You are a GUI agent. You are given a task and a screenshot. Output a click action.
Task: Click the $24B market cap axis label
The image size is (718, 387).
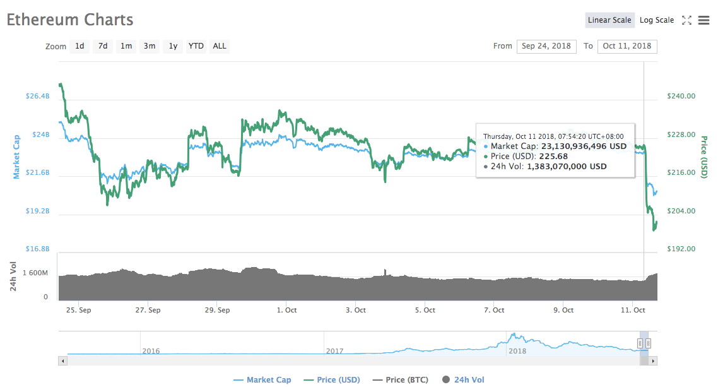(x=41, y=134)
